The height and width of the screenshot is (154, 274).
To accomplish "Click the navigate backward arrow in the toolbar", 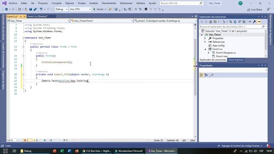I will (6, 9).
